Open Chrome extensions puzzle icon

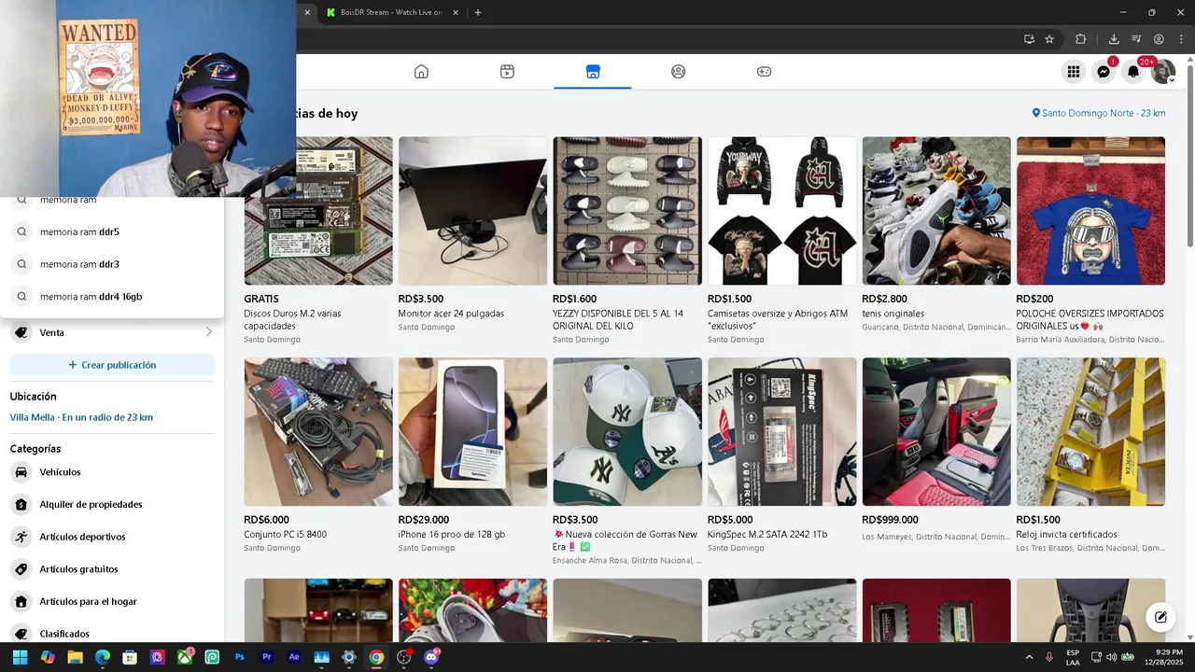pos(1081,39)
